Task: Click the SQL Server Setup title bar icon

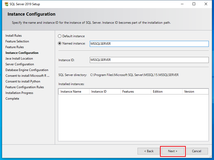Action: pos(6,4)
